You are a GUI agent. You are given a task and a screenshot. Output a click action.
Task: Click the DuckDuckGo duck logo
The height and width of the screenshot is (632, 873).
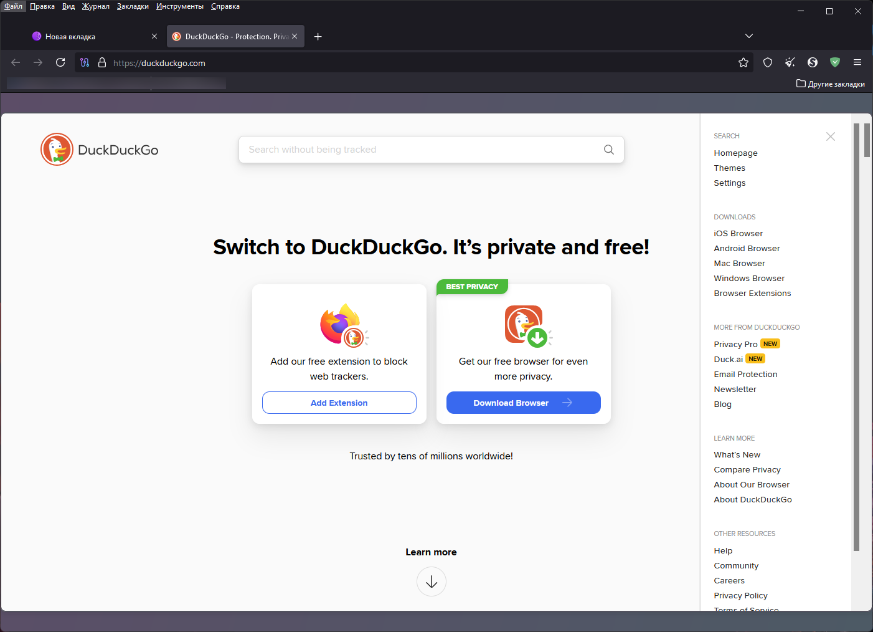(x=57, y=150)
